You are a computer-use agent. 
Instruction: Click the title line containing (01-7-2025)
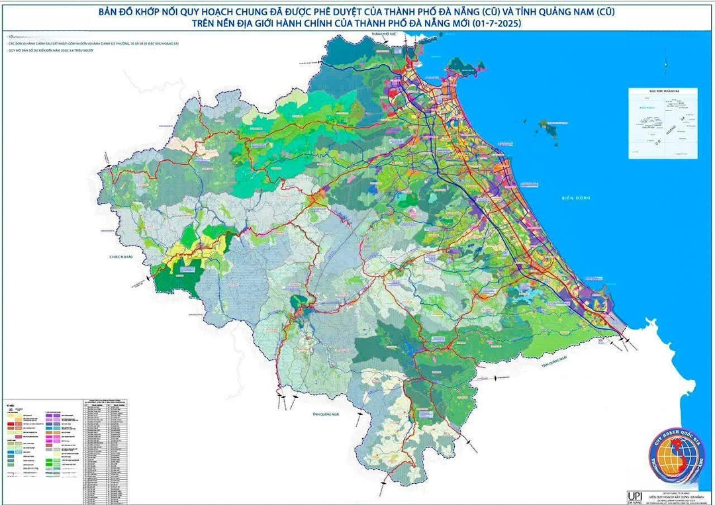(x=357, y=24)
